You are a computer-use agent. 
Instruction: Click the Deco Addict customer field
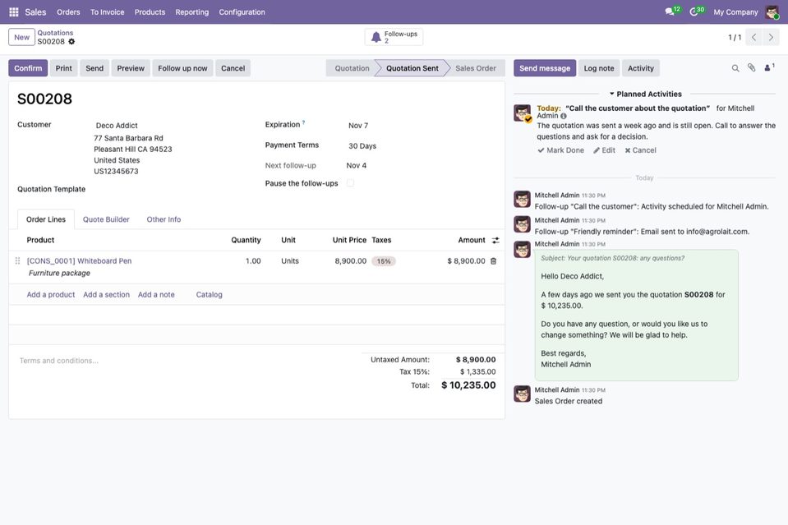[171, 126]
